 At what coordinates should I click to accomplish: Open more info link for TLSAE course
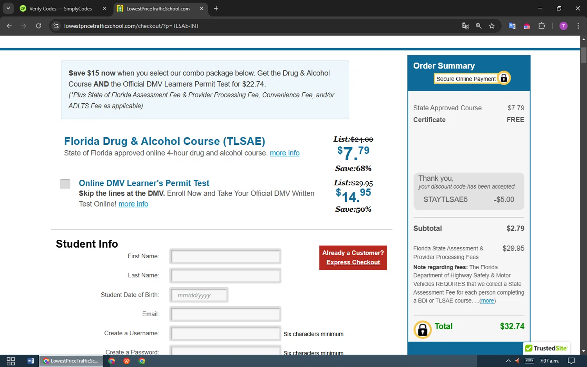click(284, 153)
